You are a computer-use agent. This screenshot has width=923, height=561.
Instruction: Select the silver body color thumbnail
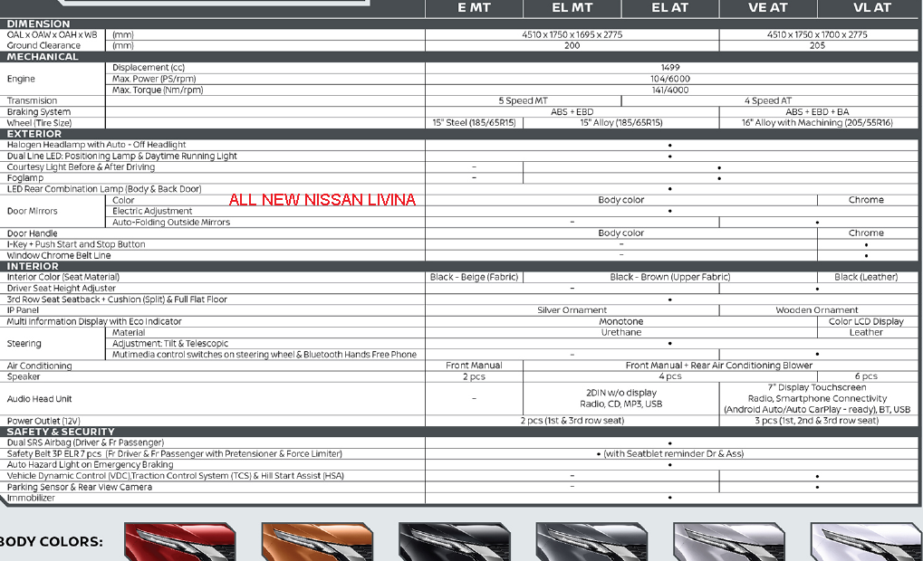pos(729,542)
